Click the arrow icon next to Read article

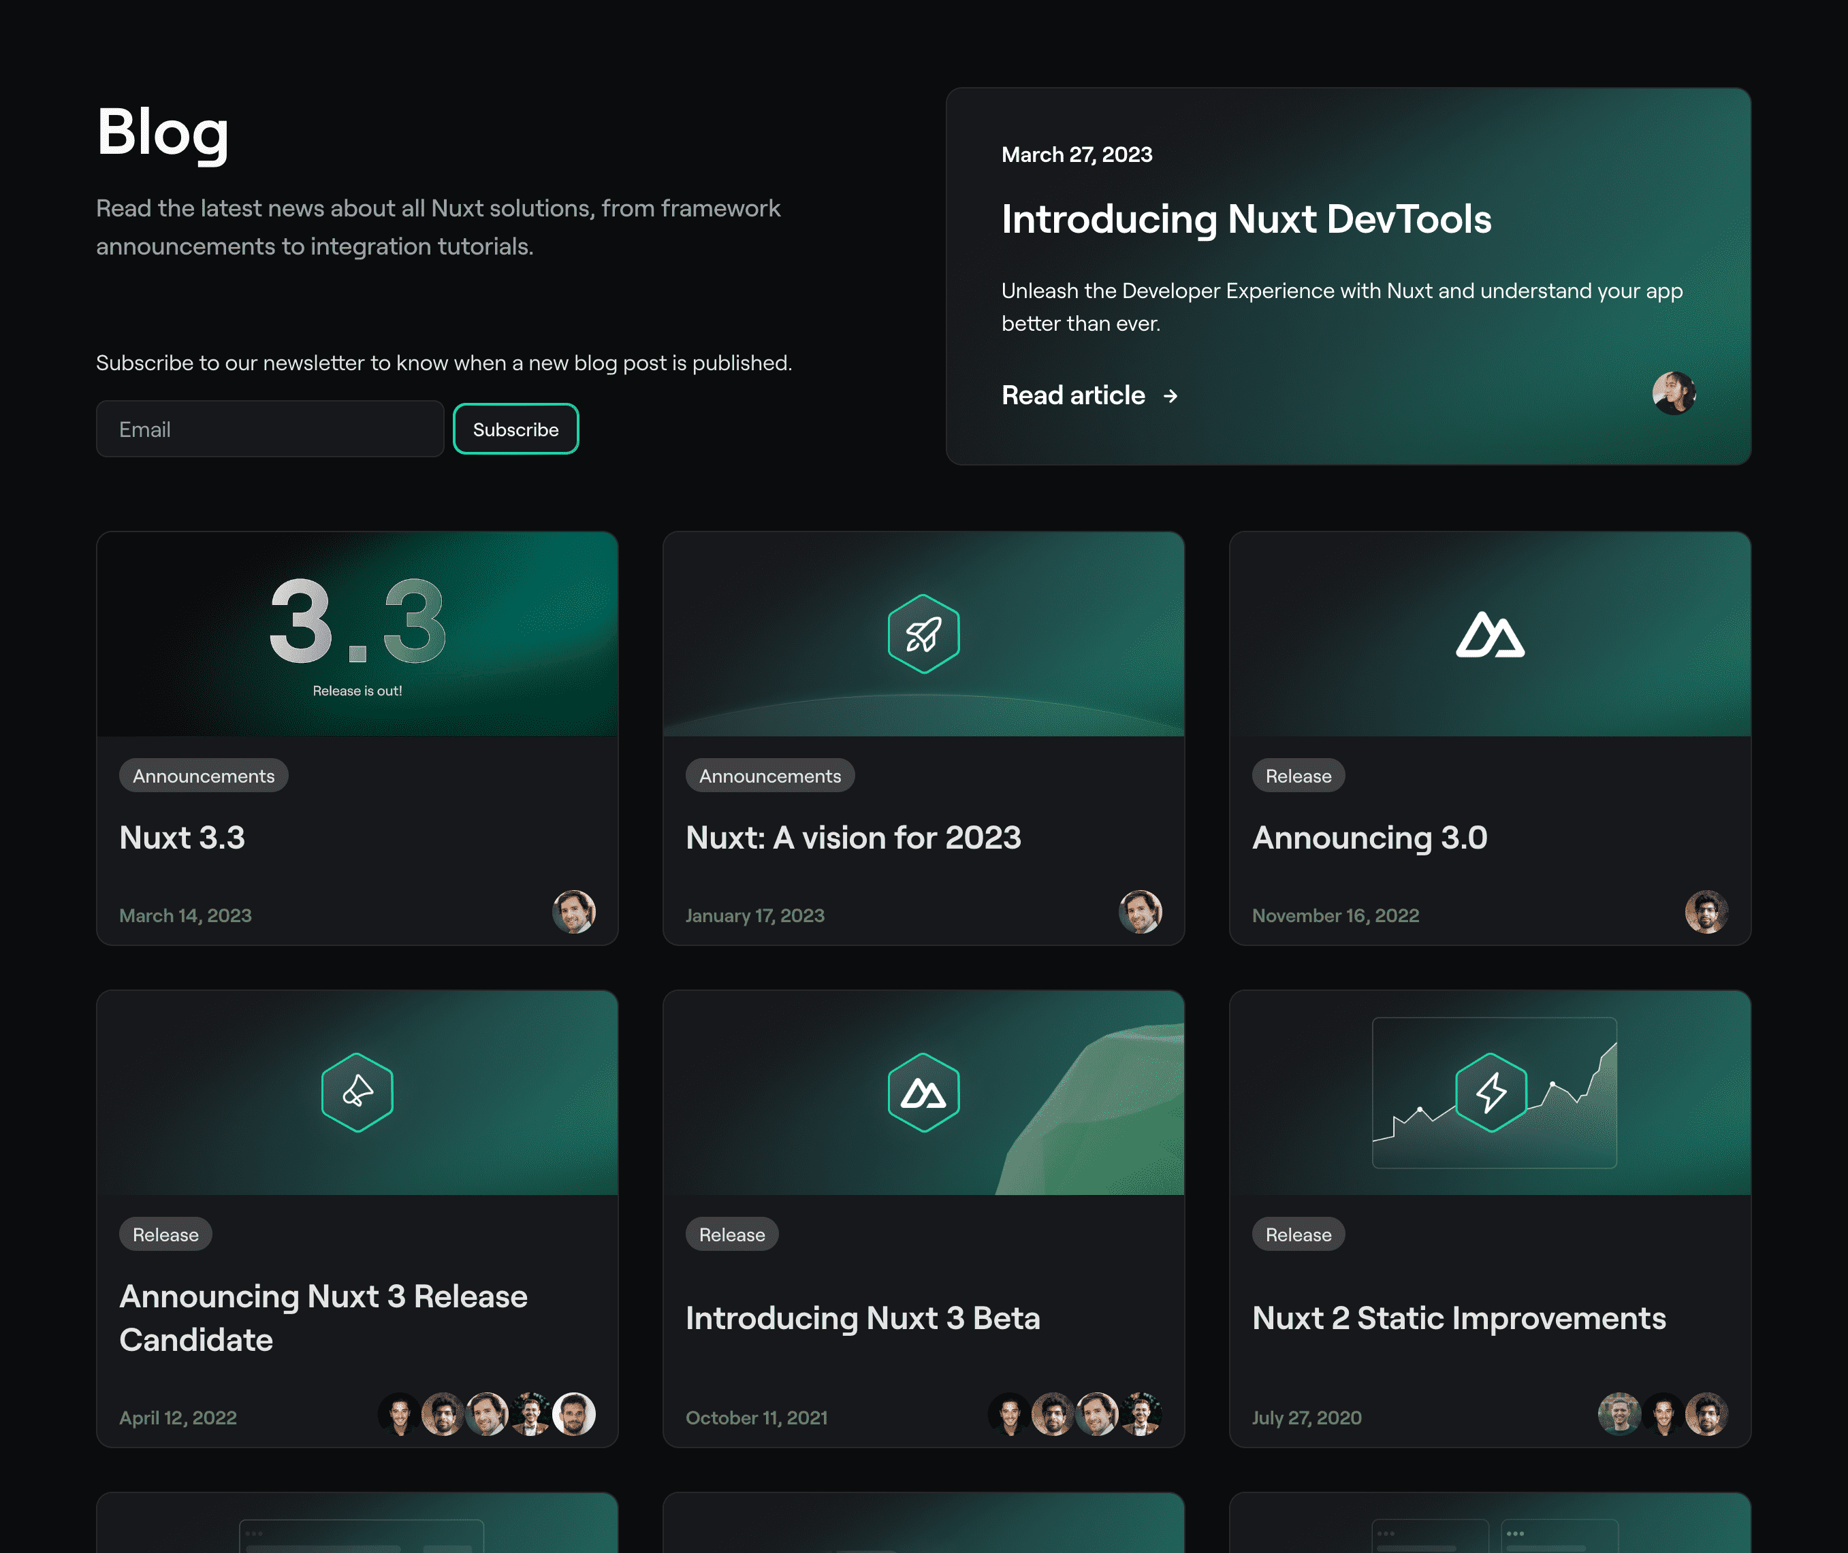[1170, 396]
